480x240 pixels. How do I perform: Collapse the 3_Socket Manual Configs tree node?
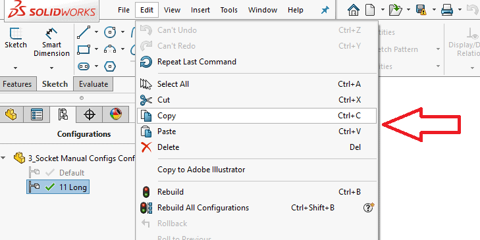[x=3, y=158]
